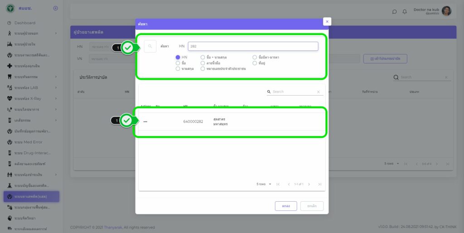The height and width of the screenshot is (233, 464).
Task: Click the ยกเลิก cancel button
Action: (x=312, y=206)
